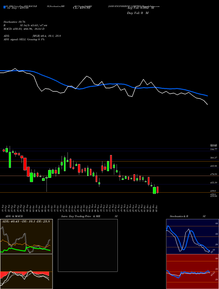Click the 'Avg Vol: 0.002 M' label
The height and width of the screenshot is (289, 219).
pyautogui.click(x=140, y=8)
